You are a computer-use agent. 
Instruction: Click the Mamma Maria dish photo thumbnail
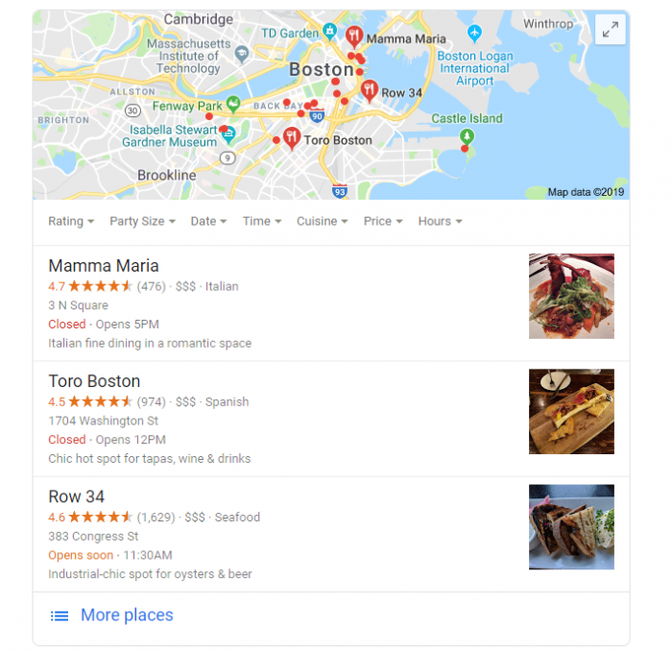(x=571, y=296)
